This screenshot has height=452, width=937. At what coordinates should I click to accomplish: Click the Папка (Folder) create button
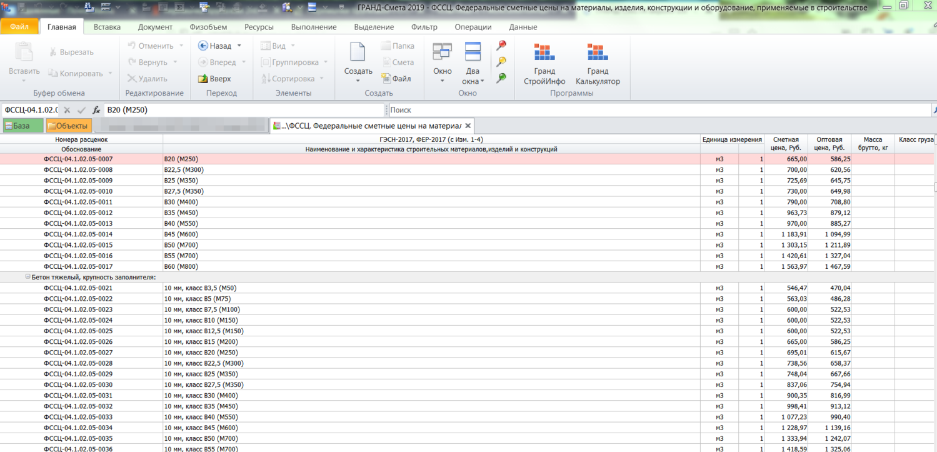398,46
